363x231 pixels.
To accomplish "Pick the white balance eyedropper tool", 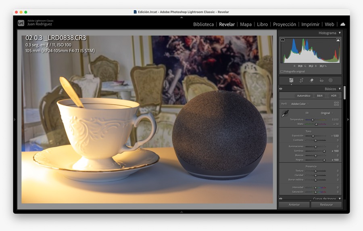I will [285, 113].
